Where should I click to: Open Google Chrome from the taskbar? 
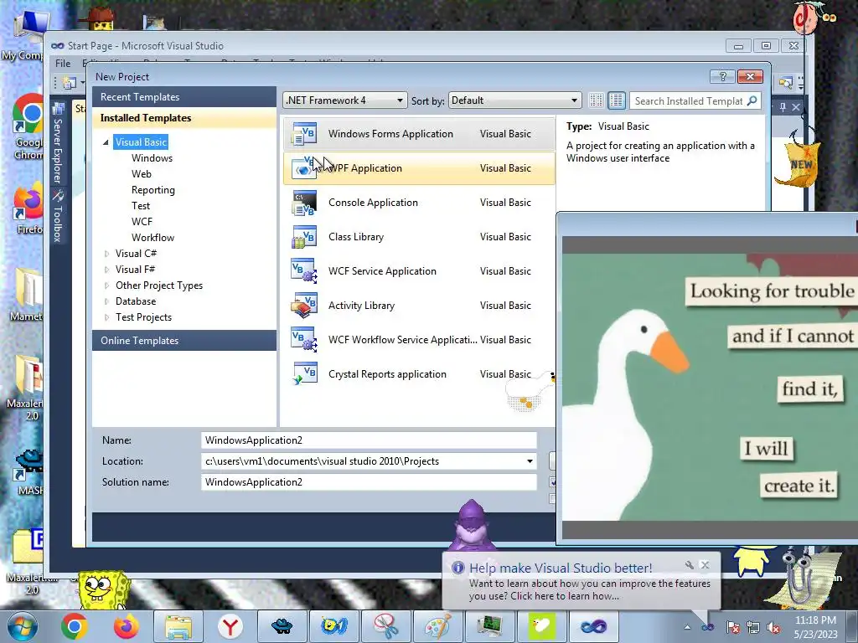75,626
